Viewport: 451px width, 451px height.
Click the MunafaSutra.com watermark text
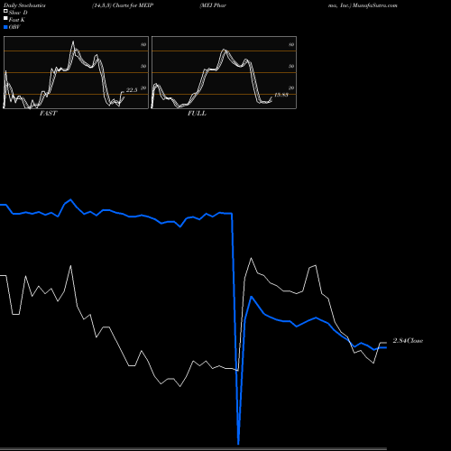[375, 5]
